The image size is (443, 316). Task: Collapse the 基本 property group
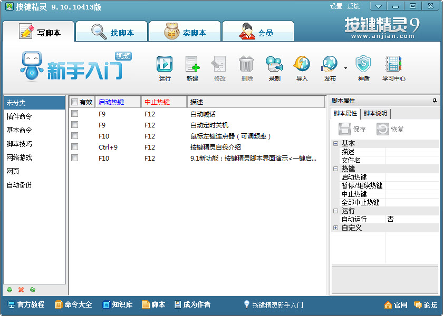[x=335, y=143]
